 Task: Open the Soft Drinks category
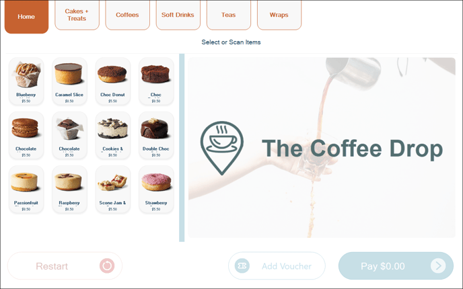coord(178,15)
